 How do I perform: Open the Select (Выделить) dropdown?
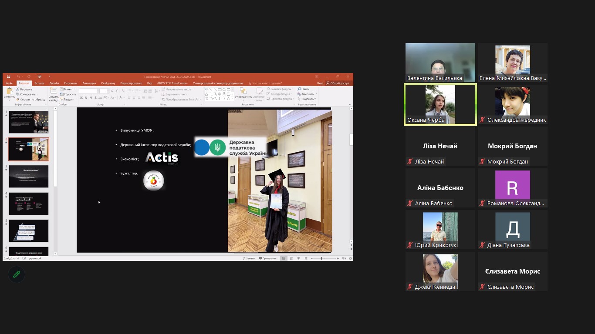(x=307, y=99)
